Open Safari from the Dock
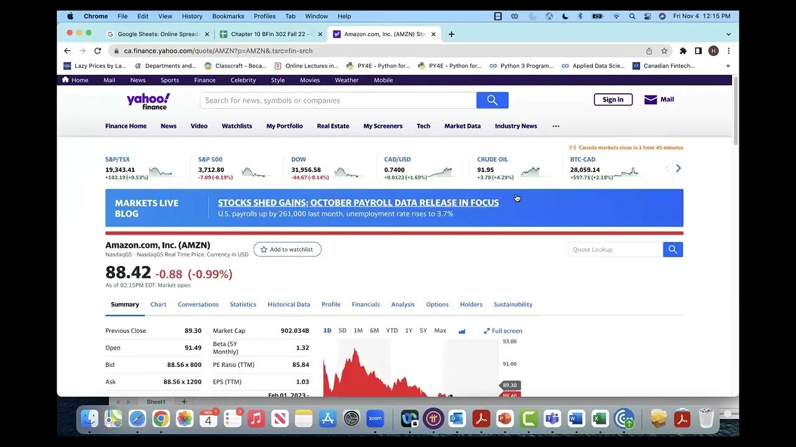 (137, 419)
